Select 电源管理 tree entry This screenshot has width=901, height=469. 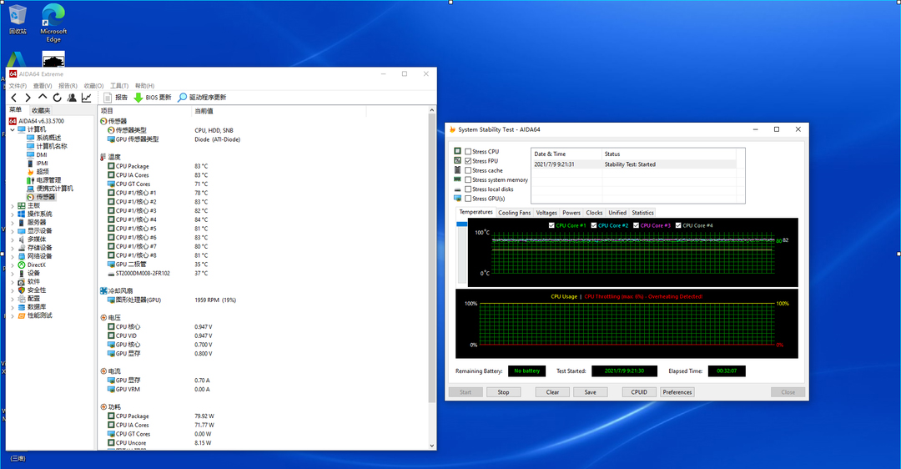(48, 180)
